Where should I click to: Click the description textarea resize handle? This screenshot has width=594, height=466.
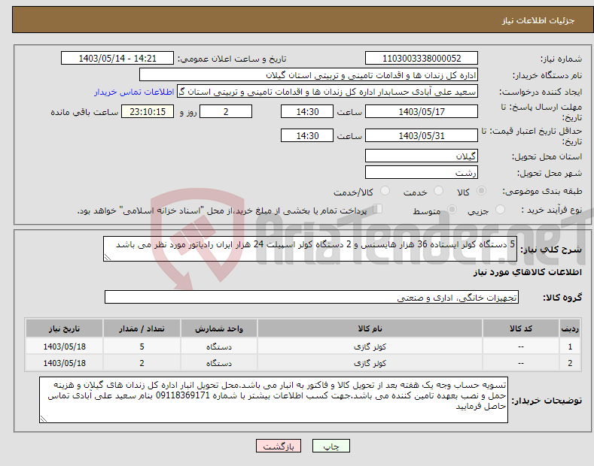click(108, 257)
